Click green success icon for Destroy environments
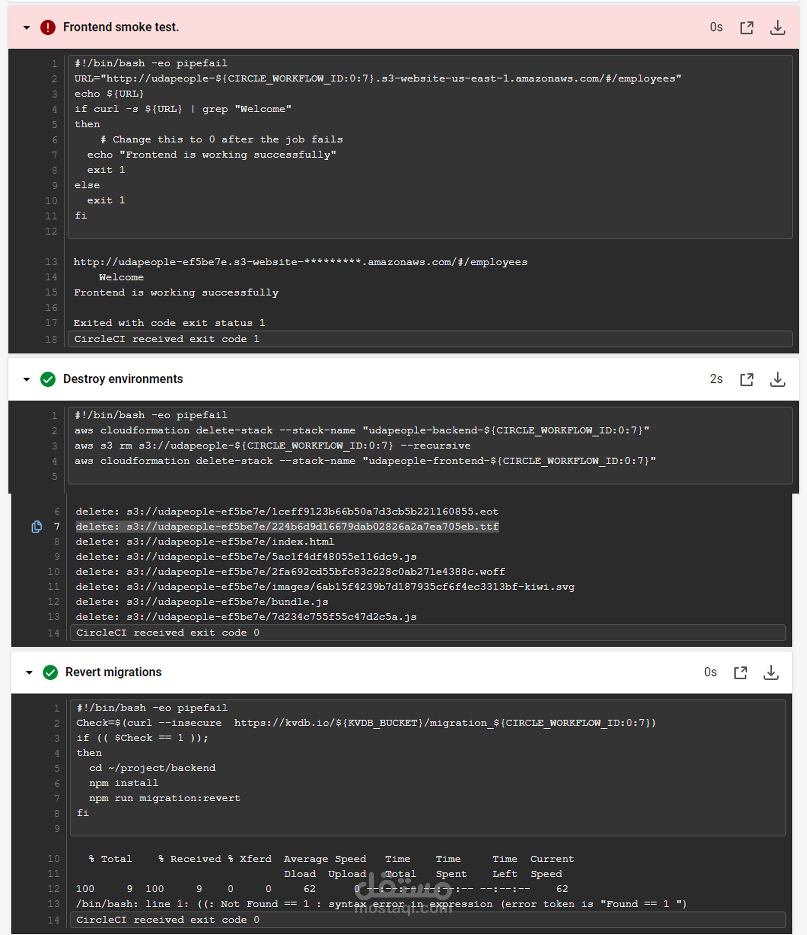Viewport: 807px width, 935px height. pyautogui.click(x=48, y=380)
